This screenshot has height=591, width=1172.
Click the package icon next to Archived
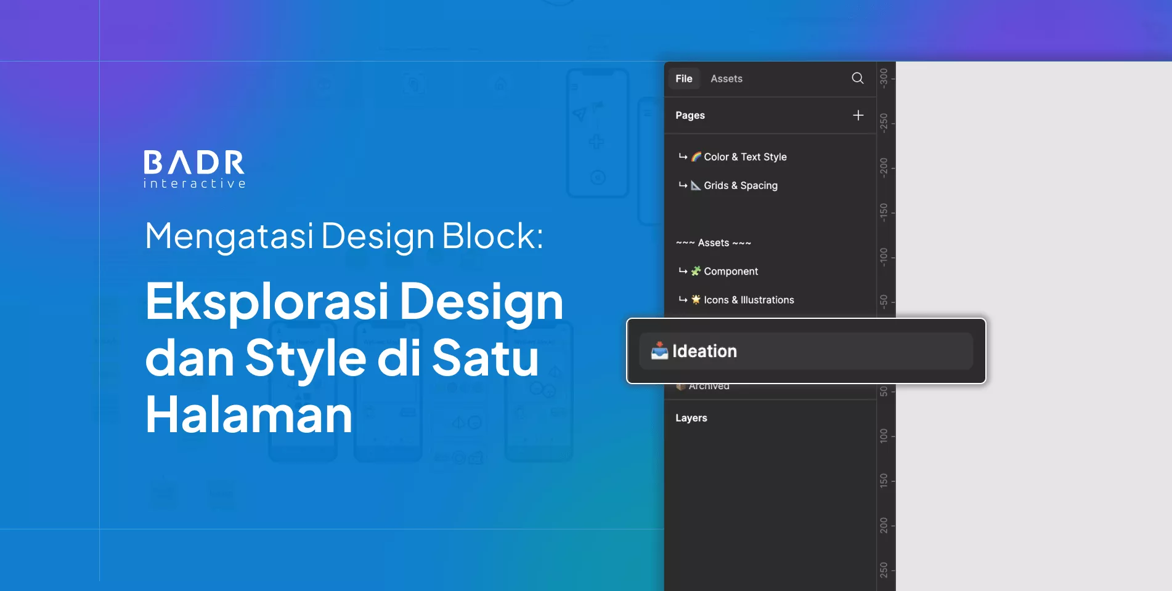click(x=680, y=385)
